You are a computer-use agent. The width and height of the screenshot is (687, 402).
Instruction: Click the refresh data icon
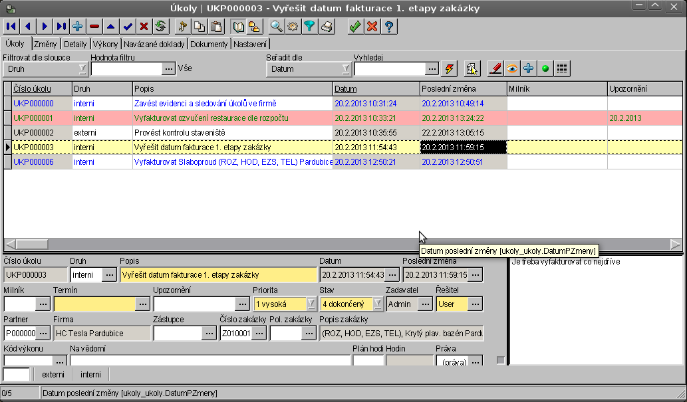pyautogui.click(x=160, y=27)
